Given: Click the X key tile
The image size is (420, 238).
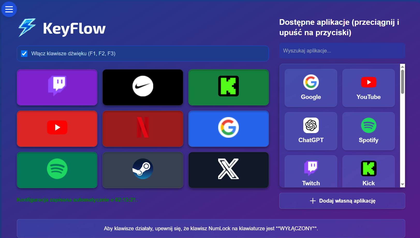Looking at the screenshot, I should click(x=229, y=170).
